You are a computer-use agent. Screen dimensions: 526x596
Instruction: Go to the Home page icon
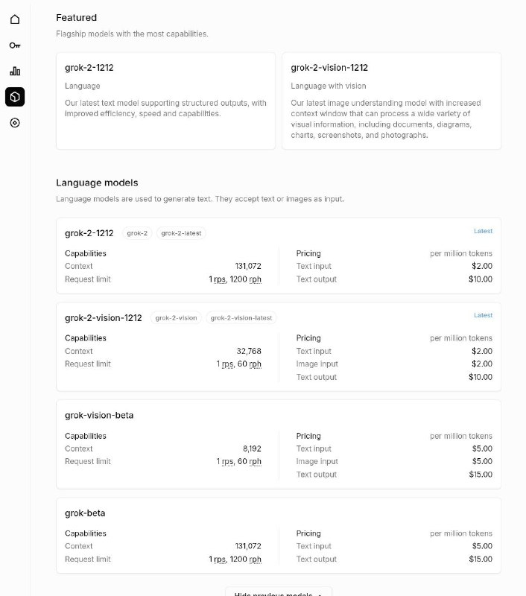coord(15,19)
